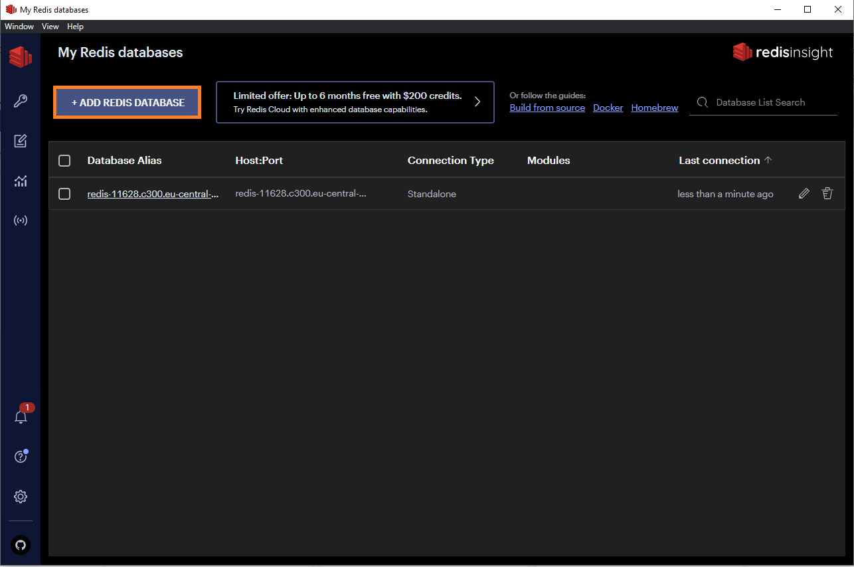
Task: Open the Window menu
Action: coord(19,27)
